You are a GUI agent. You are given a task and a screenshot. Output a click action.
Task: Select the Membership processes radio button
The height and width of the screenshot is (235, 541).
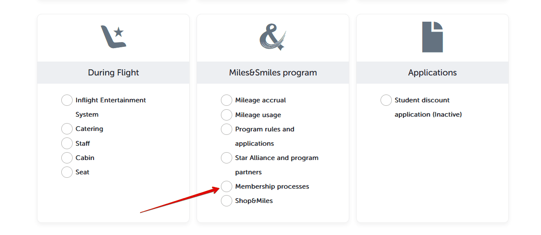point(227,186)
